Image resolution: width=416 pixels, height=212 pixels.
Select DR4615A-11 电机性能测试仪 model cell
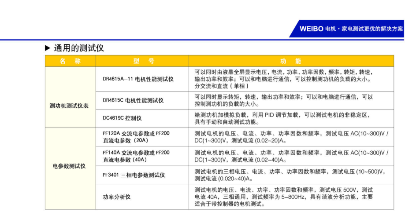click(x=142, y=79)
